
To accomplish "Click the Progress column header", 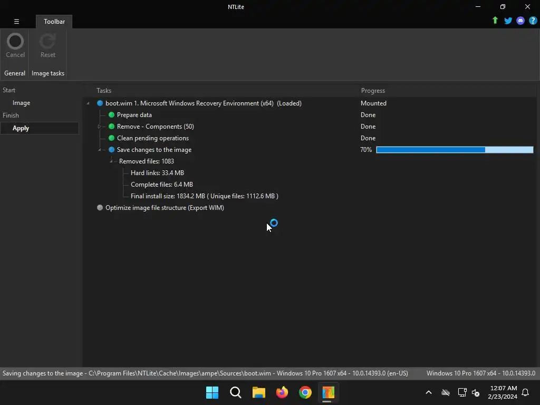I will click(x=373, y=91).
